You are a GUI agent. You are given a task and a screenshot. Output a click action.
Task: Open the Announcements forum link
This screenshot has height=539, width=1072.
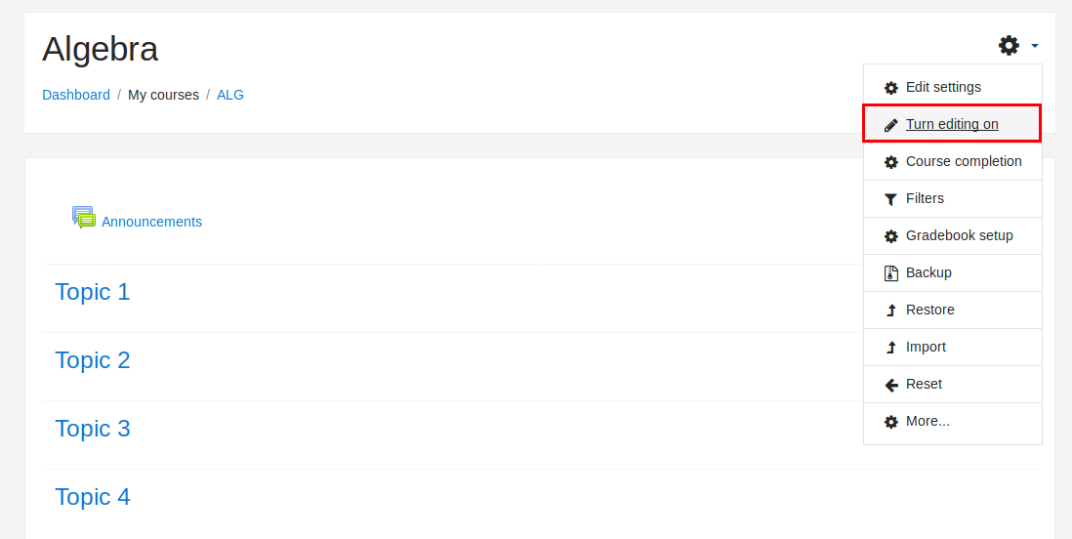click(151, 222)
